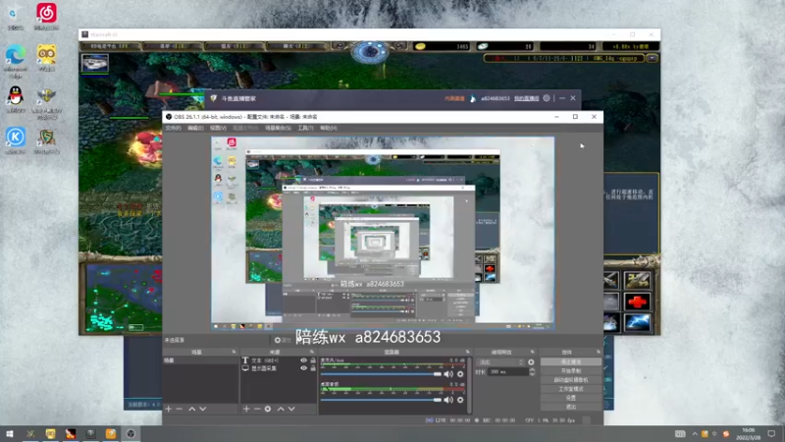This screenshot has width=785, height=442.
Task: Open Microsoft Edge desktop icon
Action: 16,61
